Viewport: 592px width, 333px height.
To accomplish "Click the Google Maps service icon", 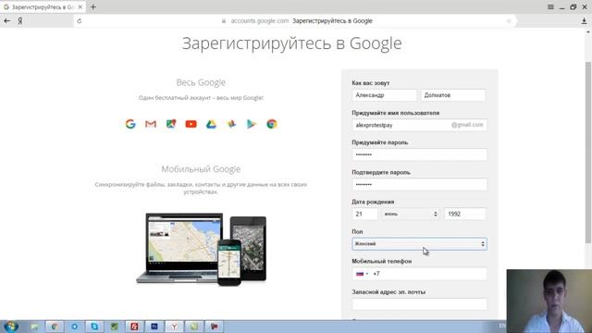I will pos(171,124).
